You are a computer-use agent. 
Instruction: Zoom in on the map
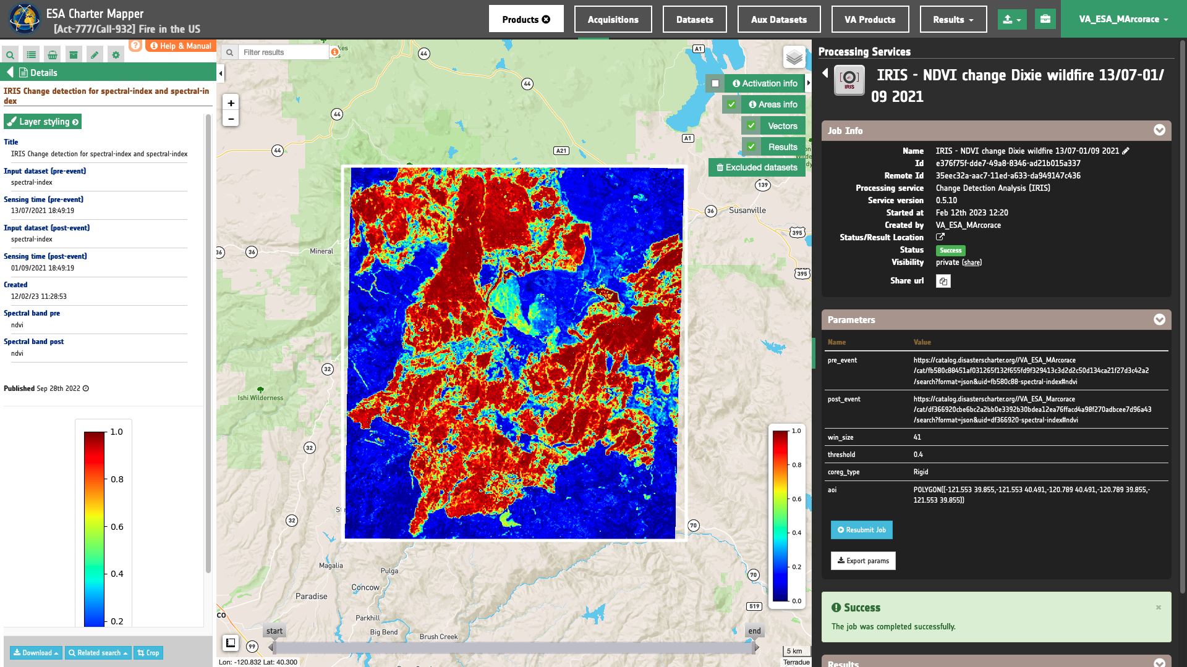point(231,103)
